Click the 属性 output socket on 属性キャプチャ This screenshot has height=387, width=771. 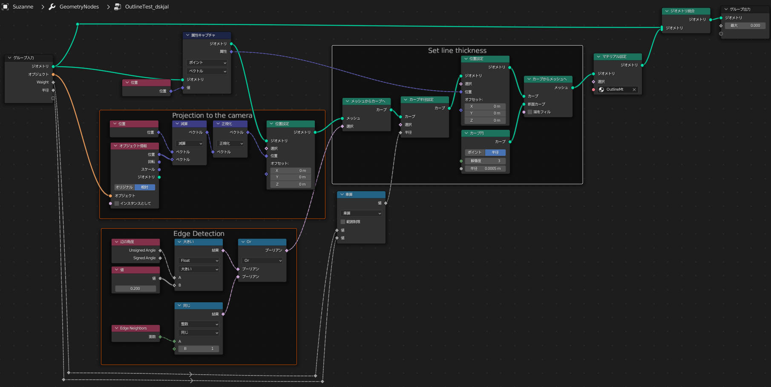(231, 52)
